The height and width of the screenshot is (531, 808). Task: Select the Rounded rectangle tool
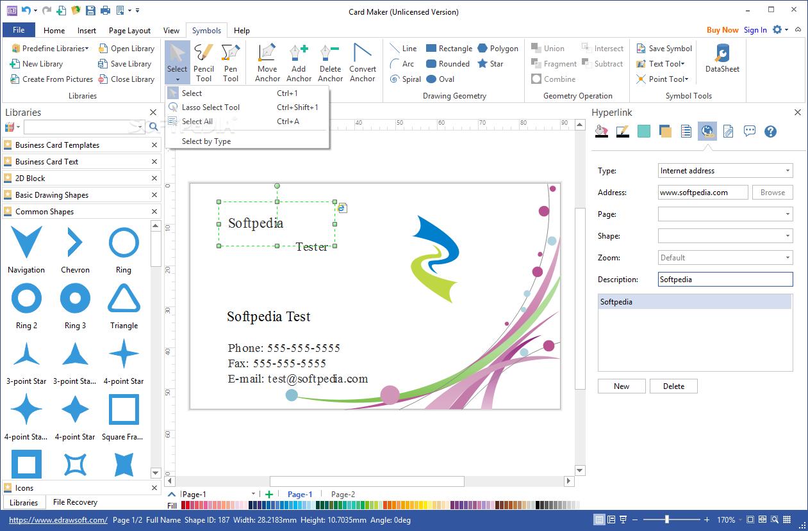point(448,64)
